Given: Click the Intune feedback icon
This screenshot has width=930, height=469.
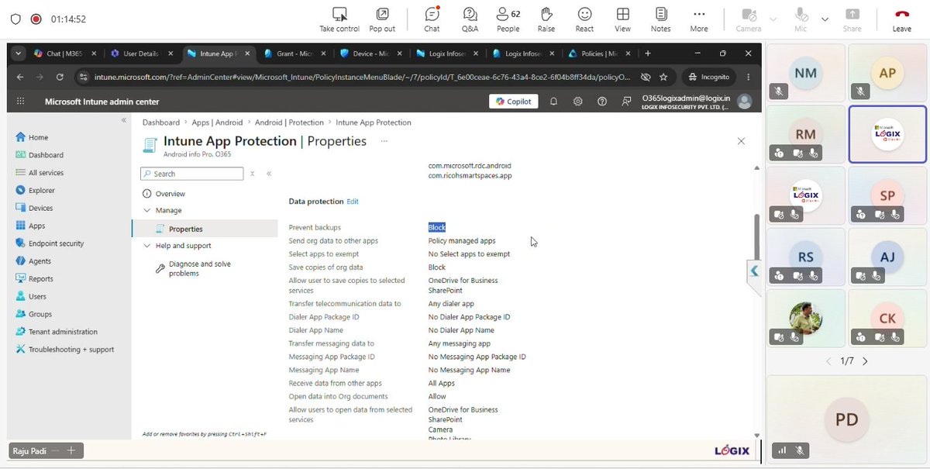Looking at the screenshot, I should 625,102.
